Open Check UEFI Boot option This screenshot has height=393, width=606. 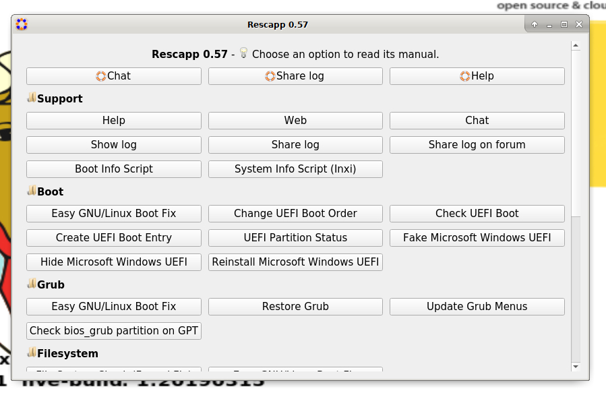477,214
